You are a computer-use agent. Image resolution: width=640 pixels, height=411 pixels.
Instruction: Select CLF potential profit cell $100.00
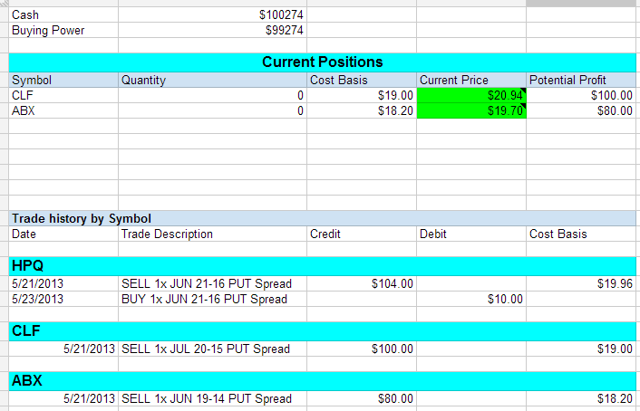click(580, 95)
